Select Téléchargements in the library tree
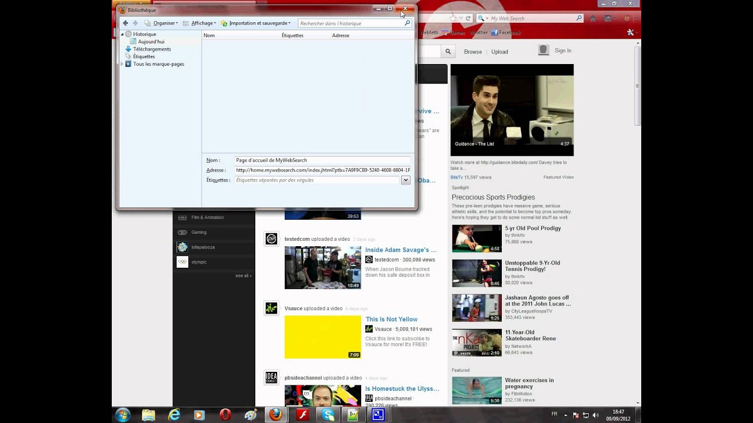Screen dimensions: 753x423 tap(152, 49)
